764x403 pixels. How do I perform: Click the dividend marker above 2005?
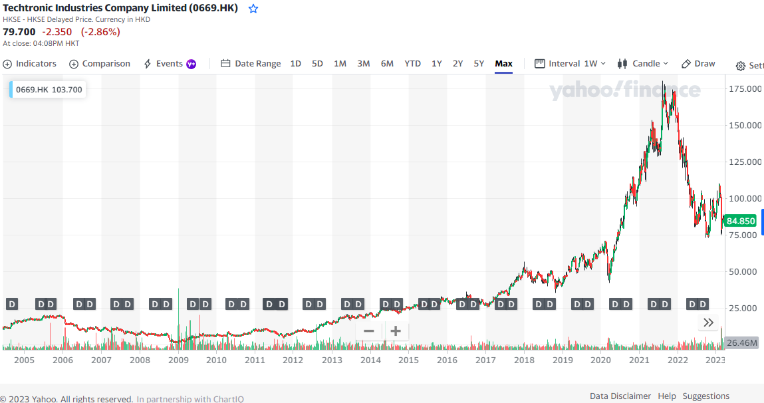[x=12, y=305]
